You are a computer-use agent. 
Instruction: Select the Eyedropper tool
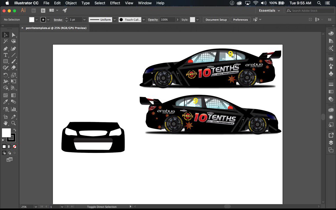[x=6, y=102]
